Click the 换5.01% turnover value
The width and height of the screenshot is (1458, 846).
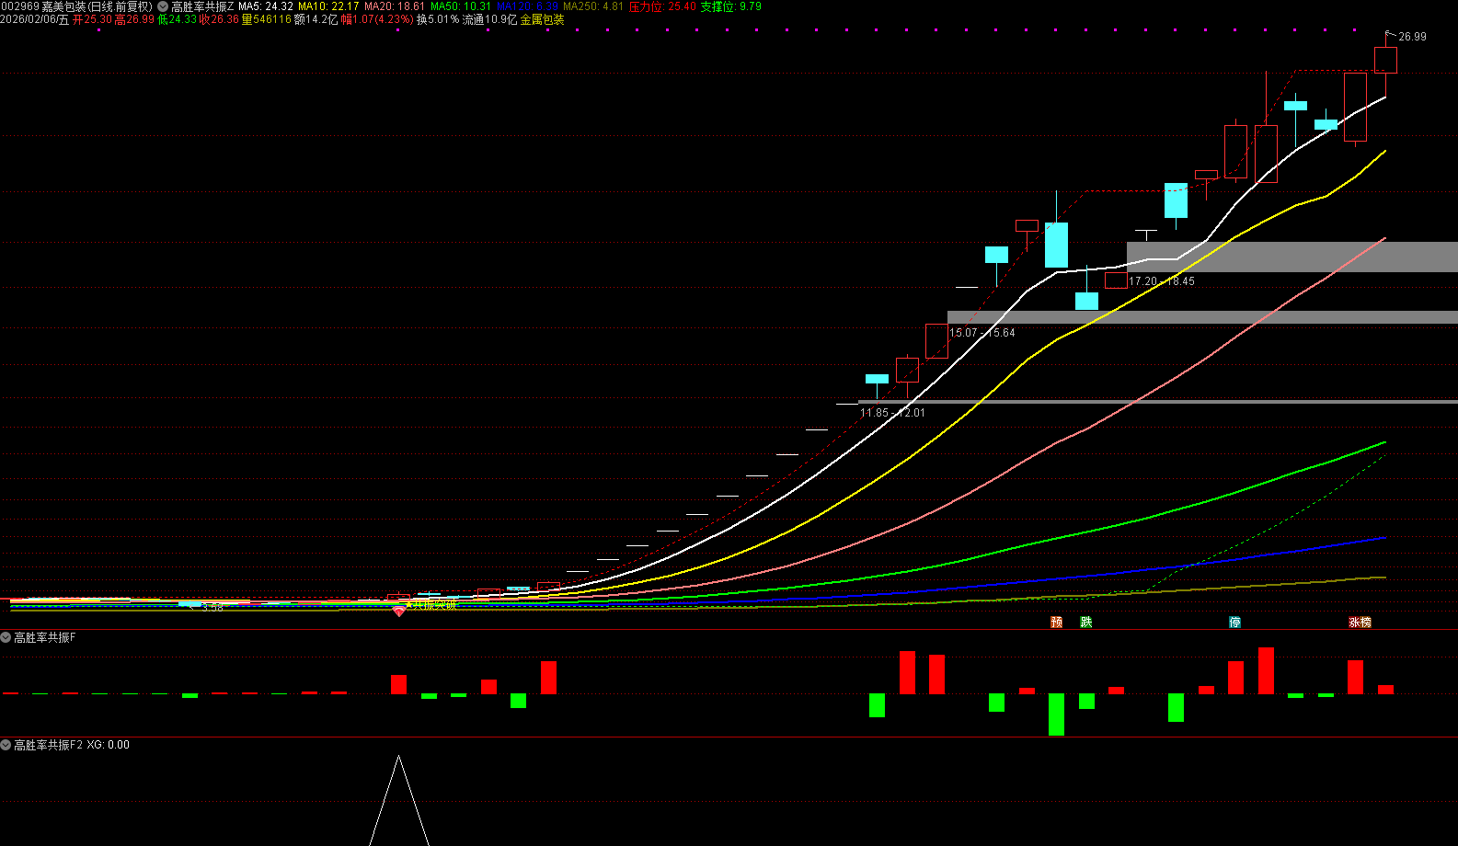coord(438,19)
